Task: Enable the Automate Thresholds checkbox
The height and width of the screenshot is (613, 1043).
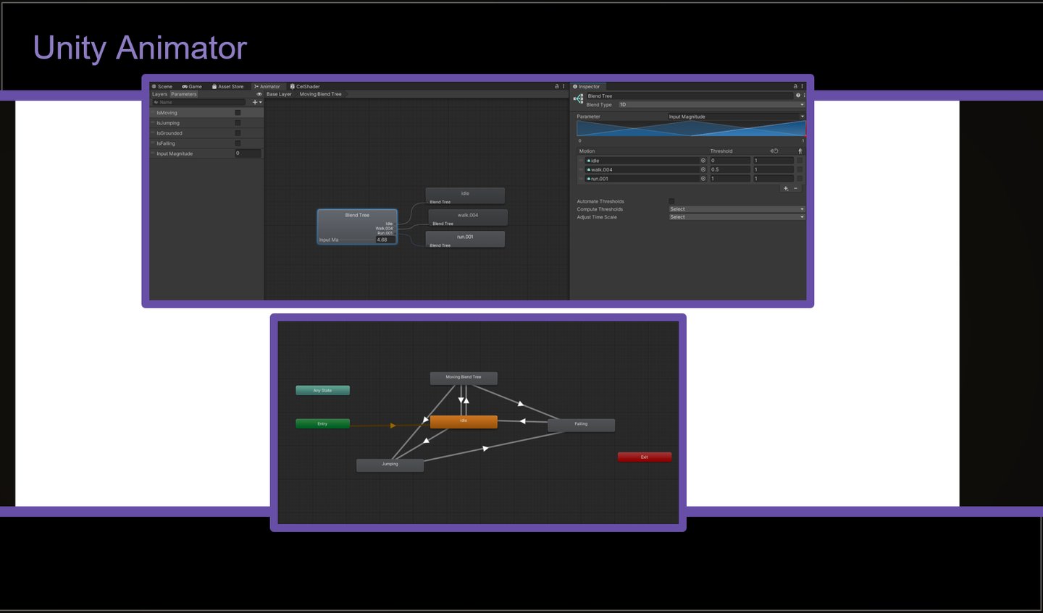Action: pyautogui.click(x=671, y=201)
